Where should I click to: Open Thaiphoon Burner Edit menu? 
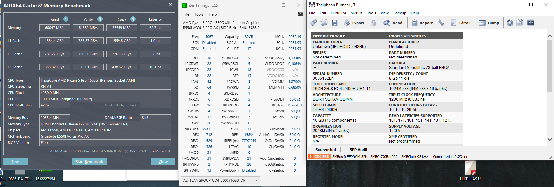[323, 13]
